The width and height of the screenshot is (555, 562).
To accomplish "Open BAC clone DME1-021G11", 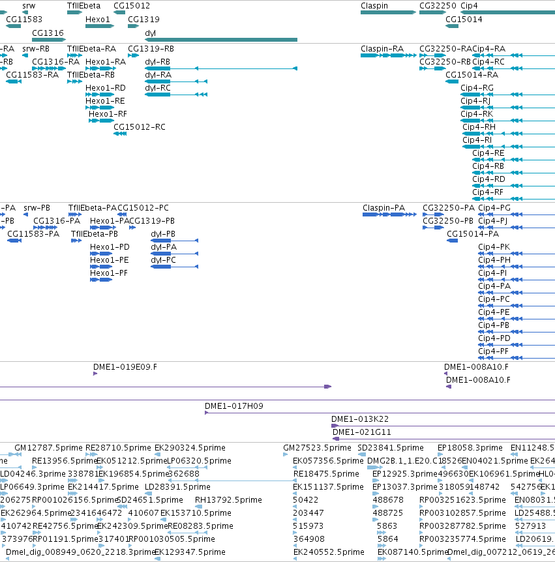I will point(362,432).
